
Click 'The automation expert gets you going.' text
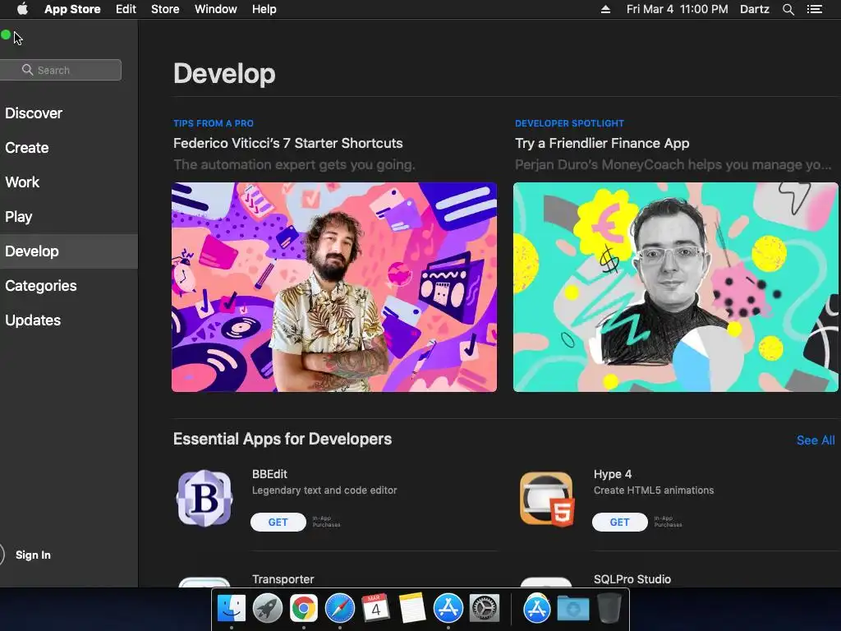tap(294, 164)
